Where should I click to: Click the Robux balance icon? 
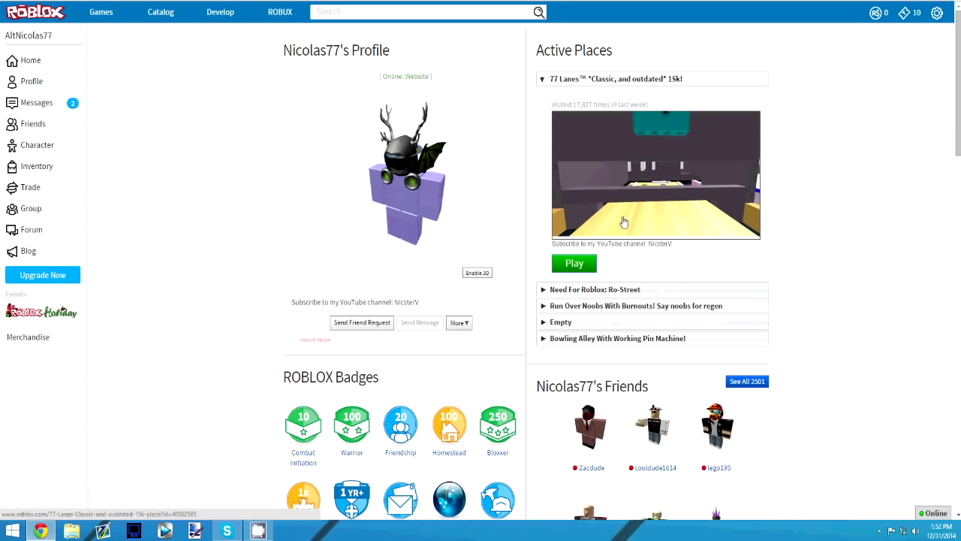[875, 13]
